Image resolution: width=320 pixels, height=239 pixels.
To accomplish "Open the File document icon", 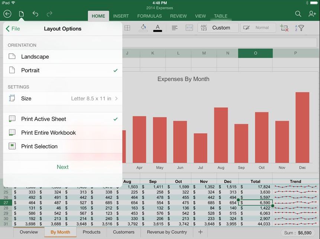I will coord(22,14).
